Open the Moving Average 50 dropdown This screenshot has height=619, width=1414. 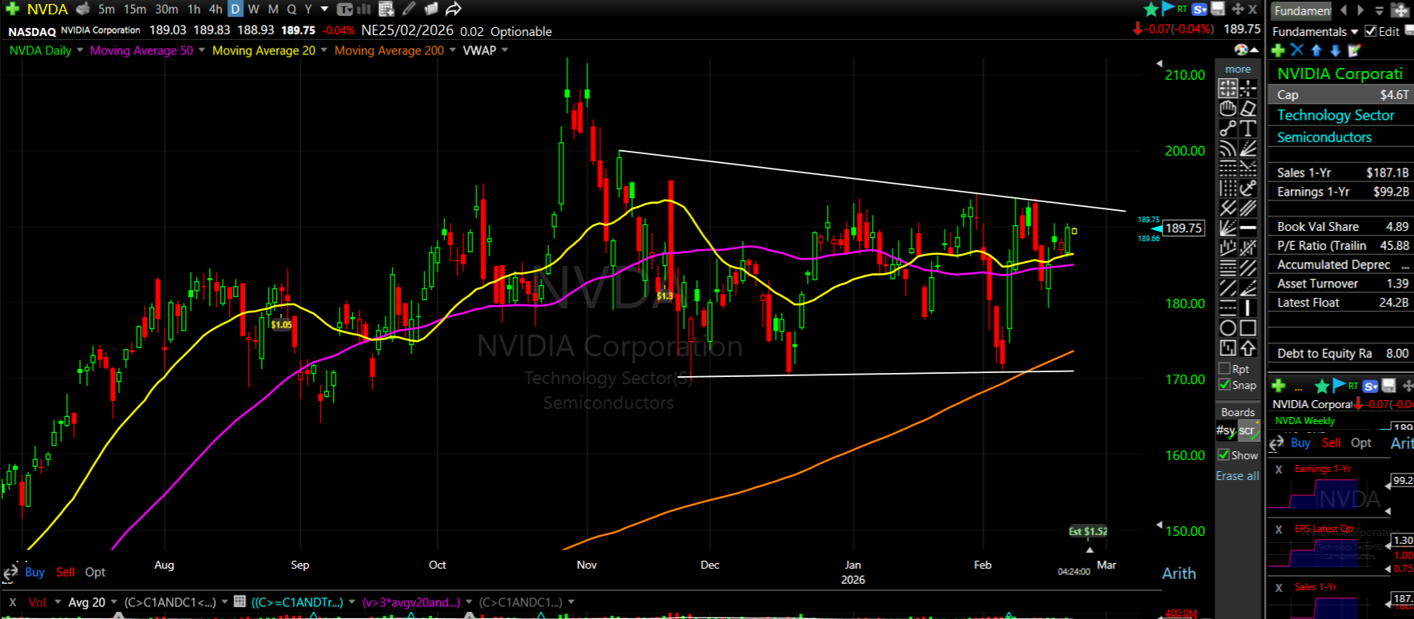201,50
